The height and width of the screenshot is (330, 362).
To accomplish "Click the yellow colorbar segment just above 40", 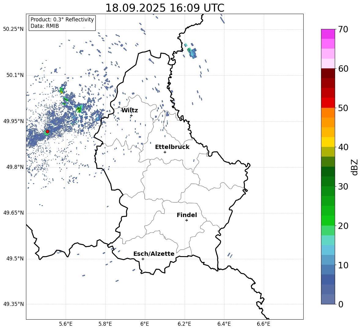I will [x=328, y=142].
